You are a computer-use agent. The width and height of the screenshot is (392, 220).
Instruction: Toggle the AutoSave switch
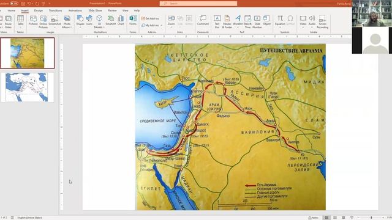[x=14, y=4]
